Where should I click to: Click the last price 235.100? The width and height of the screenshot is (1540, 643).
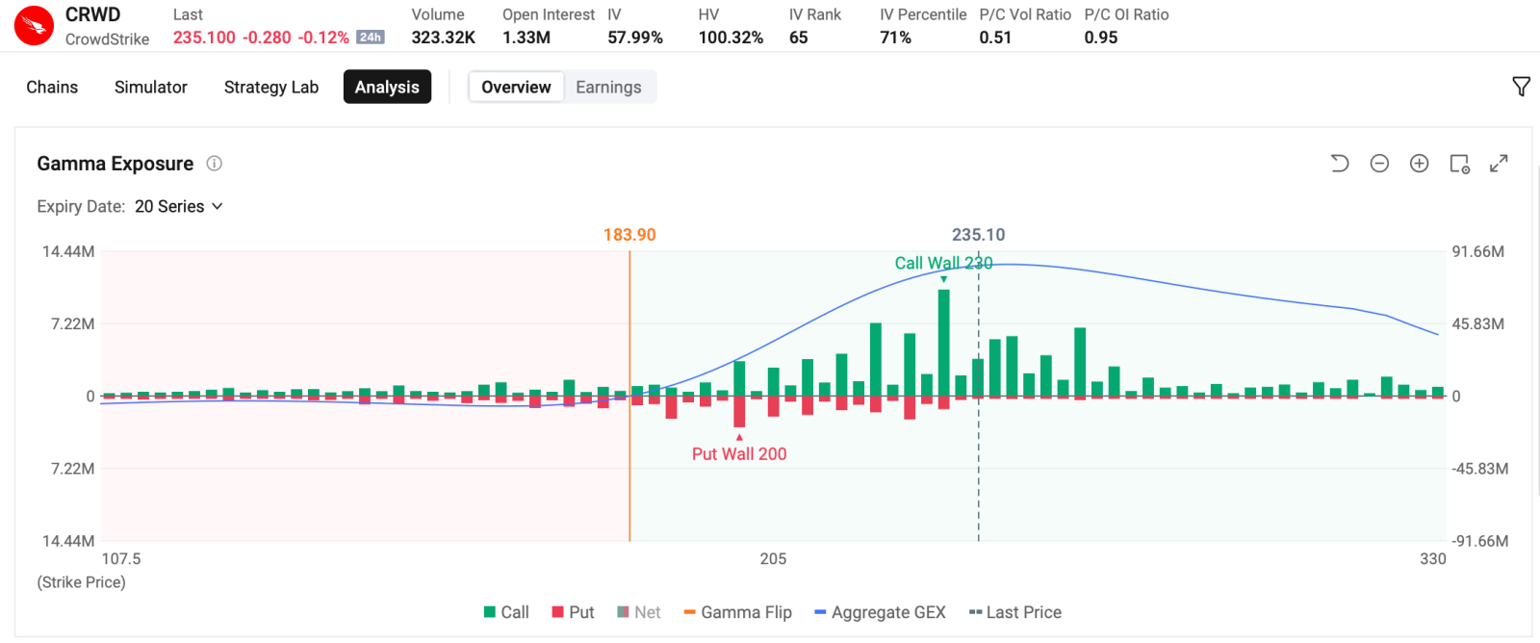click(x=204, y=38)
